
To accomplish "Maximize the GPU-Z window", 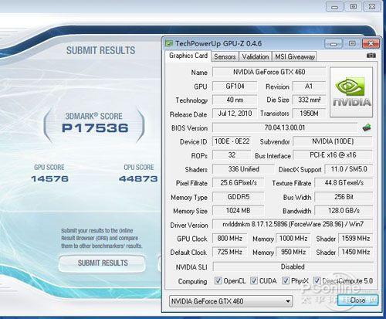I will pos(352,43).
